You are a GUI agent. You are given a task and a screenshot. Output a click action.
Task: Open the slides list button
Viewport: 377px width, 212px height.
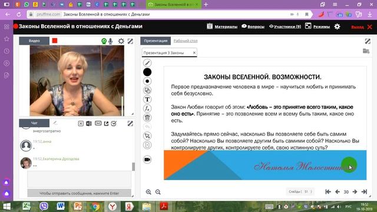(x=300, y=191)
